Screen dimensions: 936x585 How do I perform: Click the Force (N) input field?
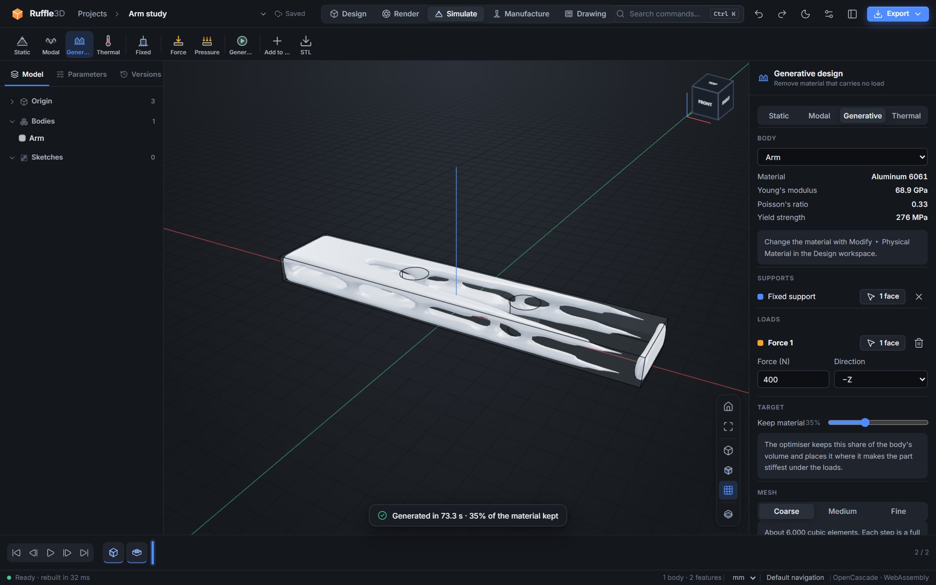793,379
